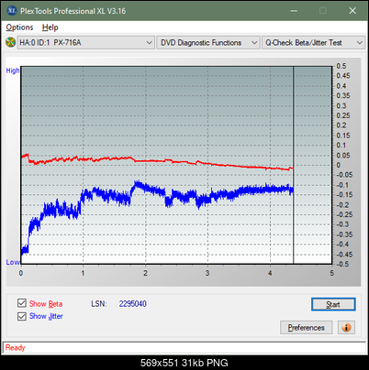Toggle the Show Jitter checkbox
The height and width of the screenshot is (370, 369).
22,316
